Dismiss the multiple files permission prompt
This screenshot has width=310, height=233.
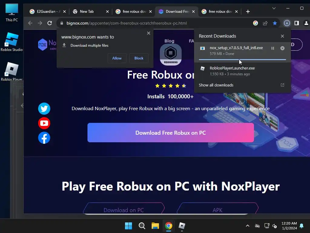pos(149,33)
